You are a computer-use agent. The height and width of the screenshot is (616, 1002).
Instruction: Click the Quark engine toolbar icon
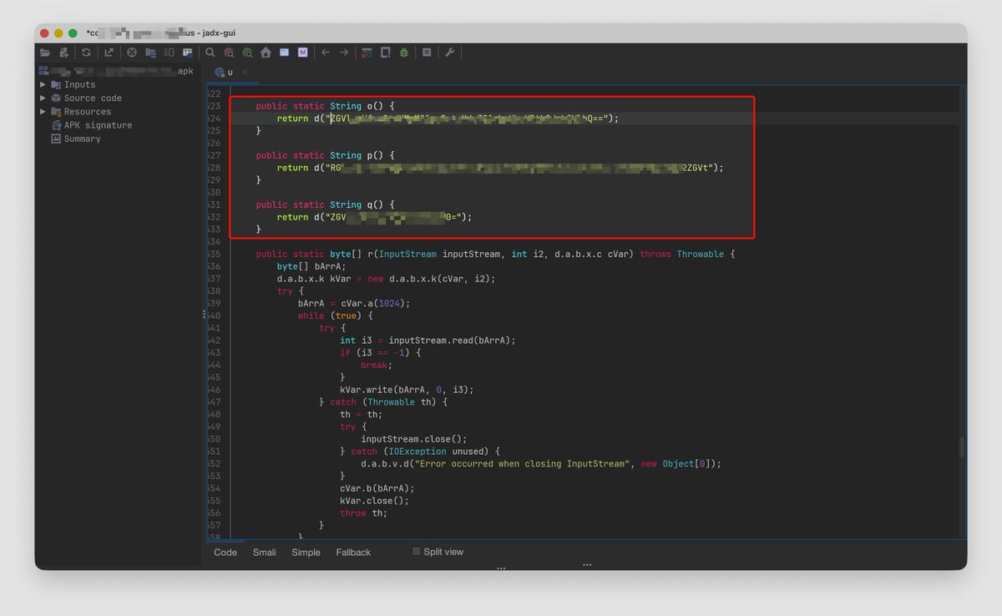[x=386, y=53]
